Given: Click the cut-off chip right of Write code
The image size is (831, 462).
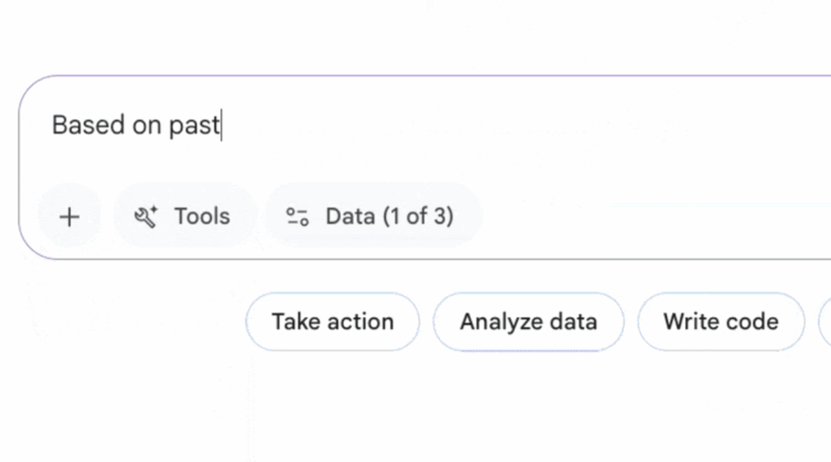Looking at the screenshot, I should coord(825,322).
